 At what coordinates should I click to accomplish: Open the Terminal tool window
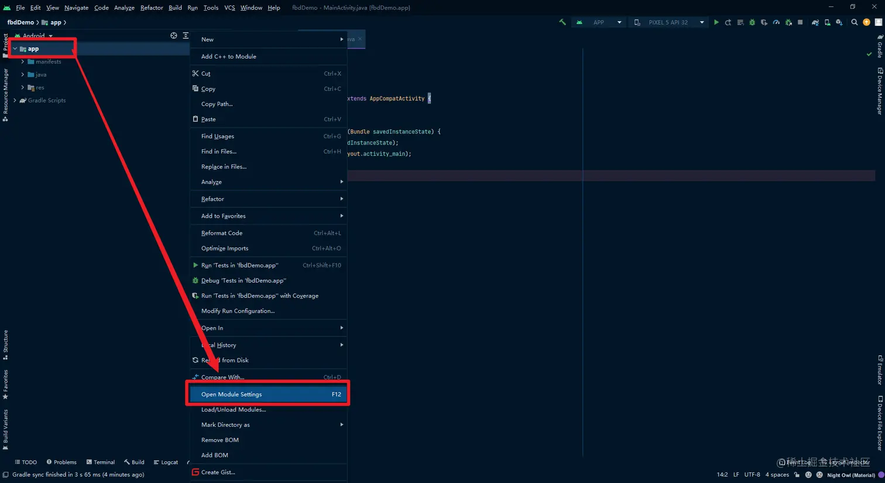point(100,462)
